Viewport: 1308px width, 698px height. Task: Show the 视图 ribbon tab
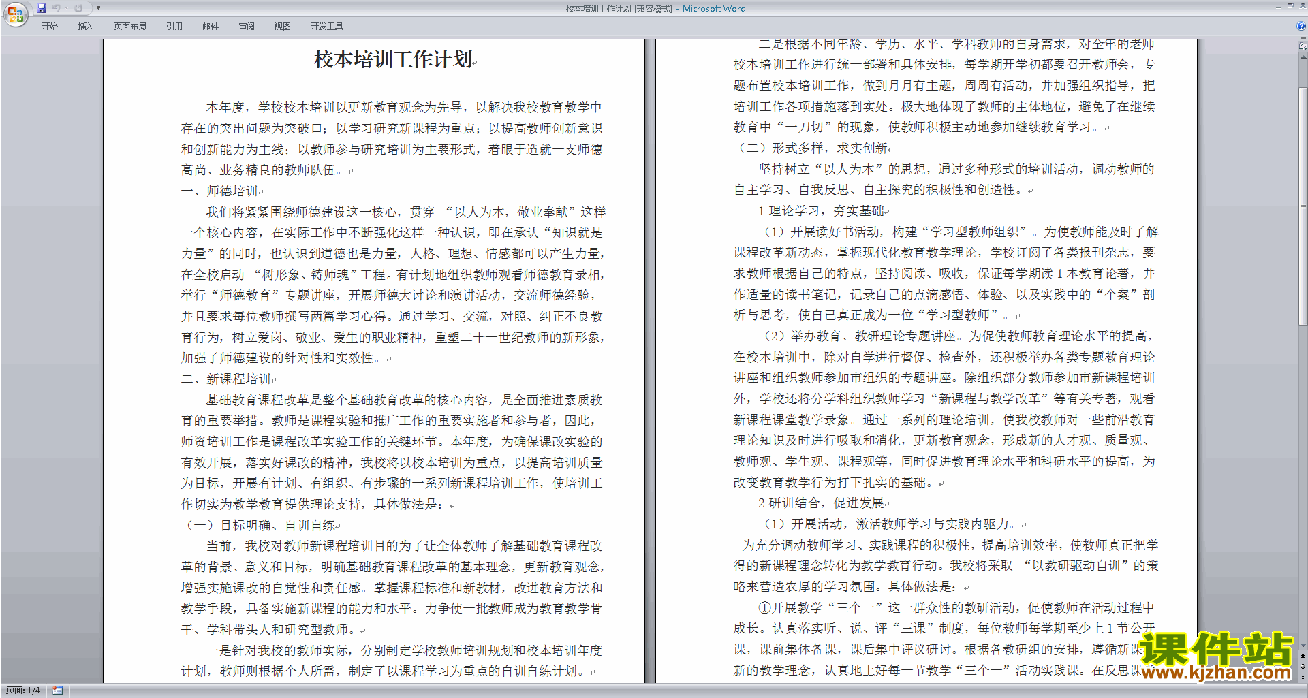(283, 26)
